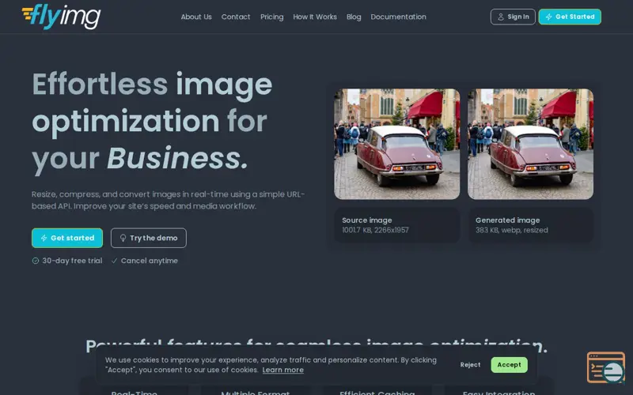Click the source image thumbnail

tap(397, 144)
